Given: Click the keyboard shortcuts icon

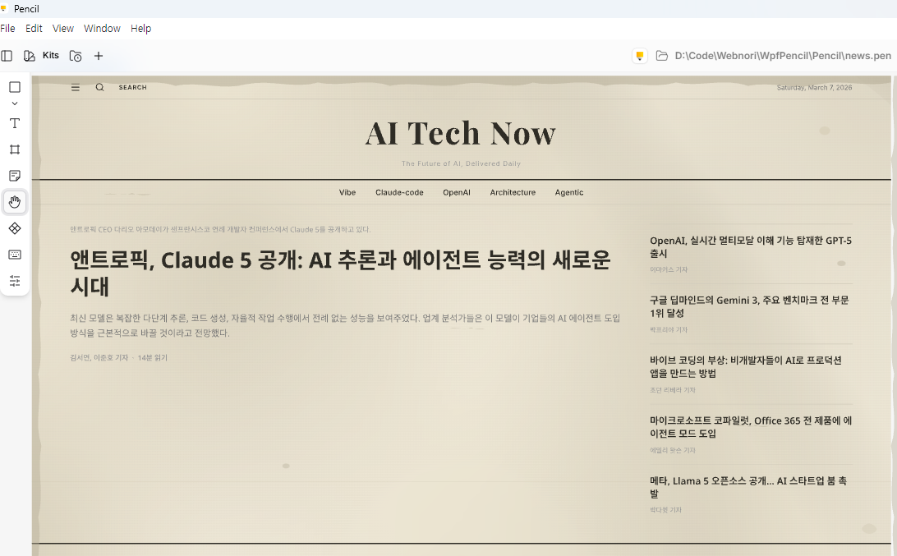Looking at the screenshot, I should click(15, 255).
